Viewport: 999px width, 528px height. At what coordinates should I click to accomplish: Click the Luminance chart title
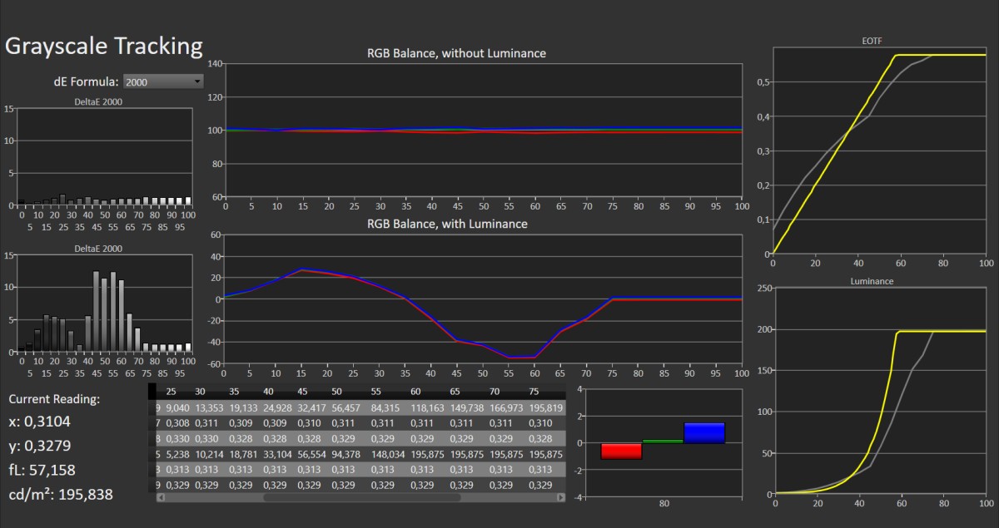click(x=872, y=281)
